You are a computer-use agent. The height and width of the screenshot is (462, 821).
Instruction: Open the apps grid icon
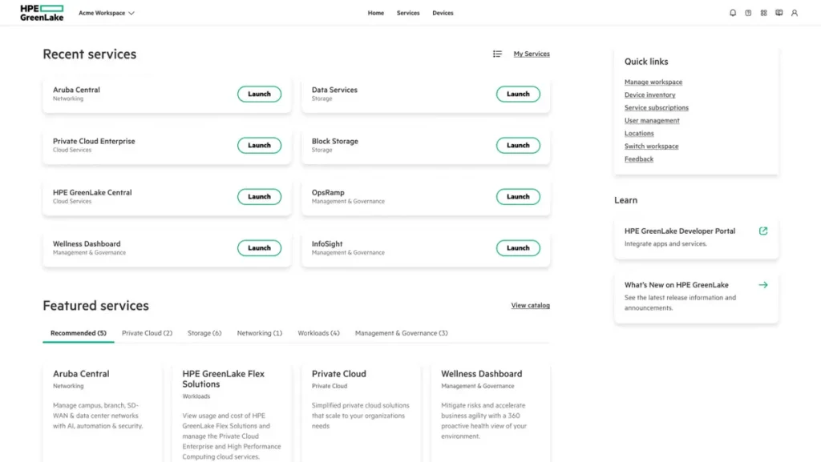763,13
